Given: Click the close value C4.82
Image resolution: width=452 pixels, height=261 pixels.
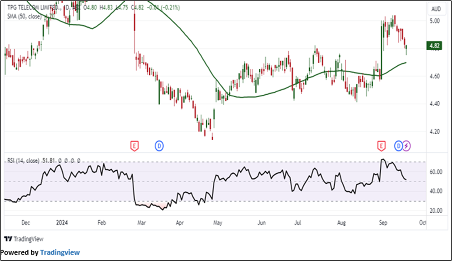Looking at the screenshot, I should [137, 8].
